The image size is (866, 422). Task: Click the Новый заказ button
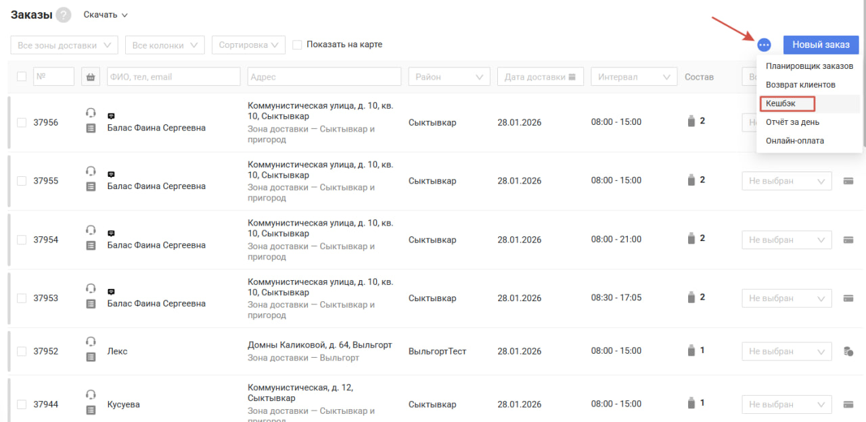[x=821, y=45]
